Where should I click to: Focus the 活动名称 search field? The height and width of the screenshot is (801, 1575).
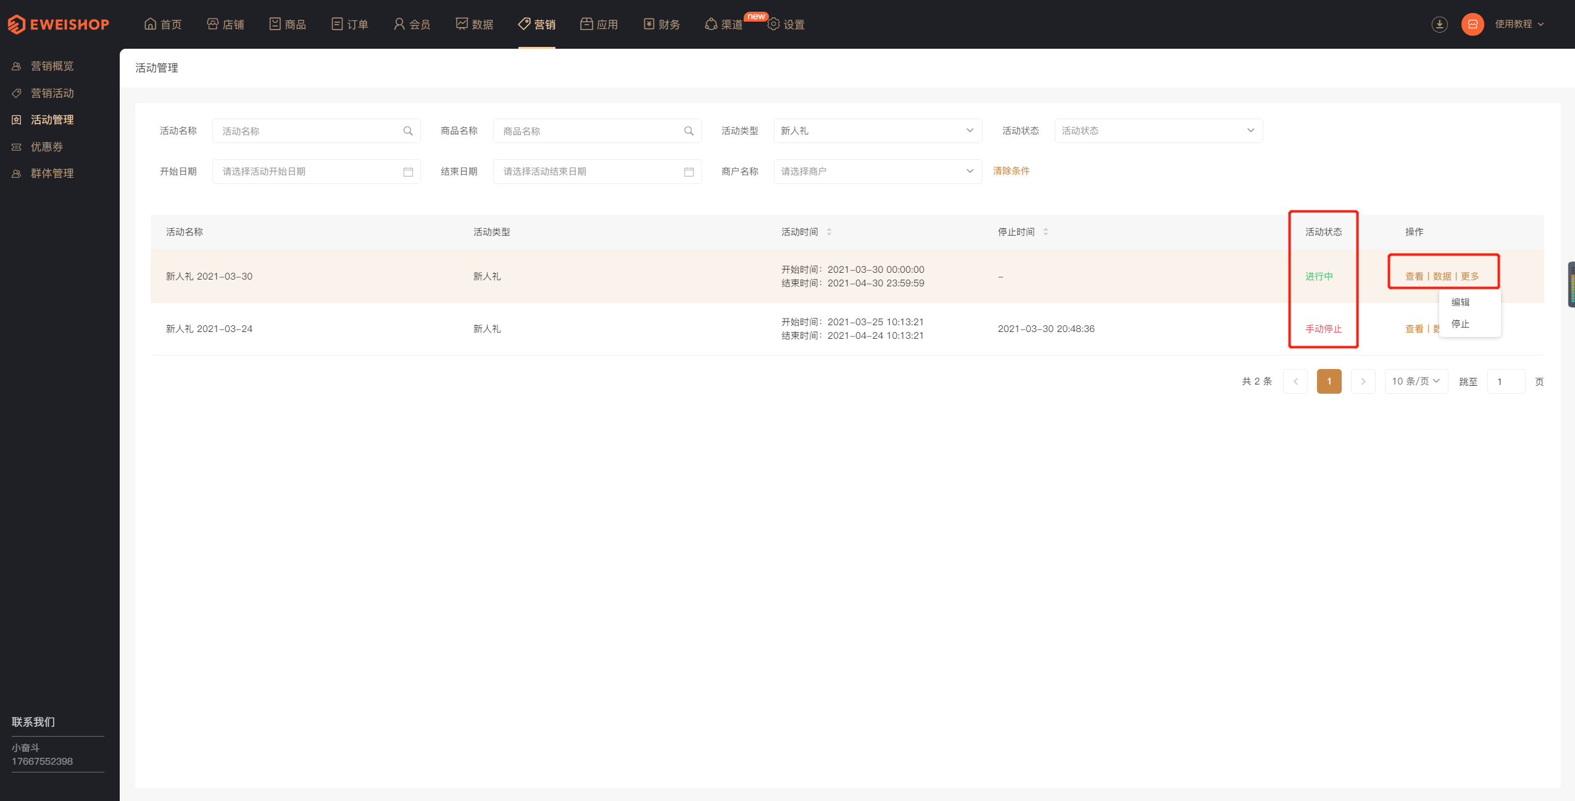point(316,131)
